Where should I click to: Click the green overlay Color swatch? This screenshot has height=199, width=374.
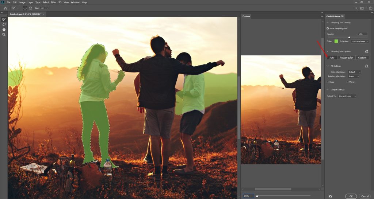tap(336, 42)
